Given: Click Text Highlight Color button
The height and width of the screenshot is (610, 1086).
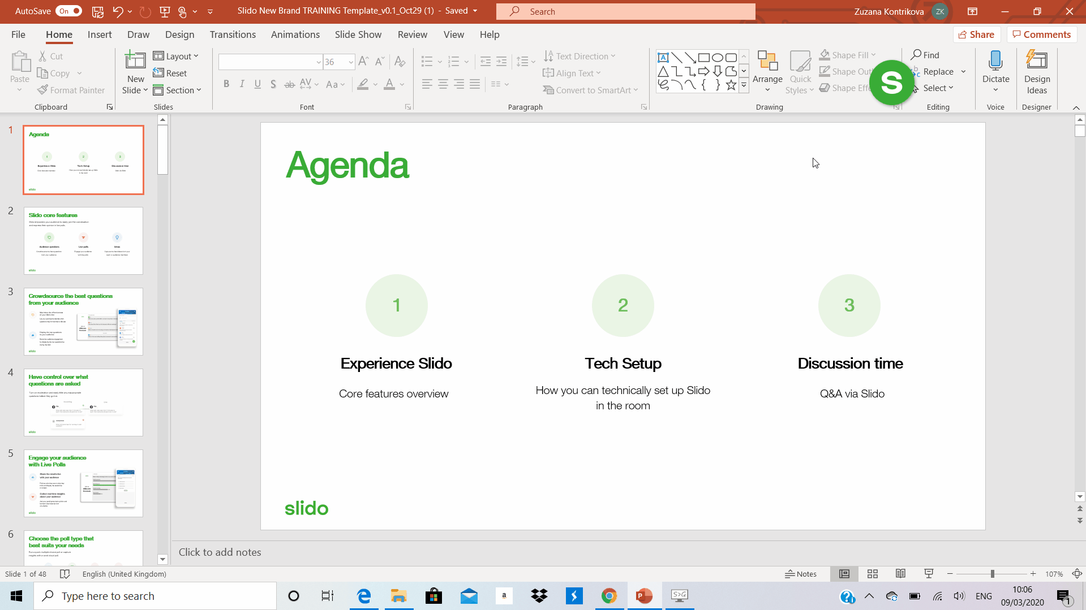Looking at the screenshot, I should 363,84.
